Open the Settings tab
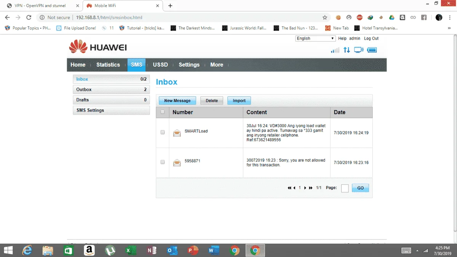 pos(189,65)
